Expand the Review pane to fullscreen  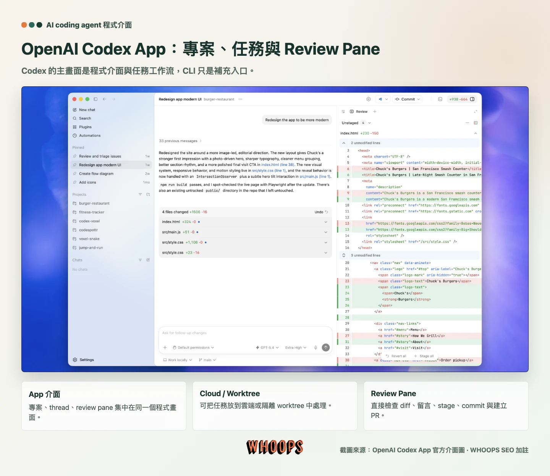[x=476, y=112]
